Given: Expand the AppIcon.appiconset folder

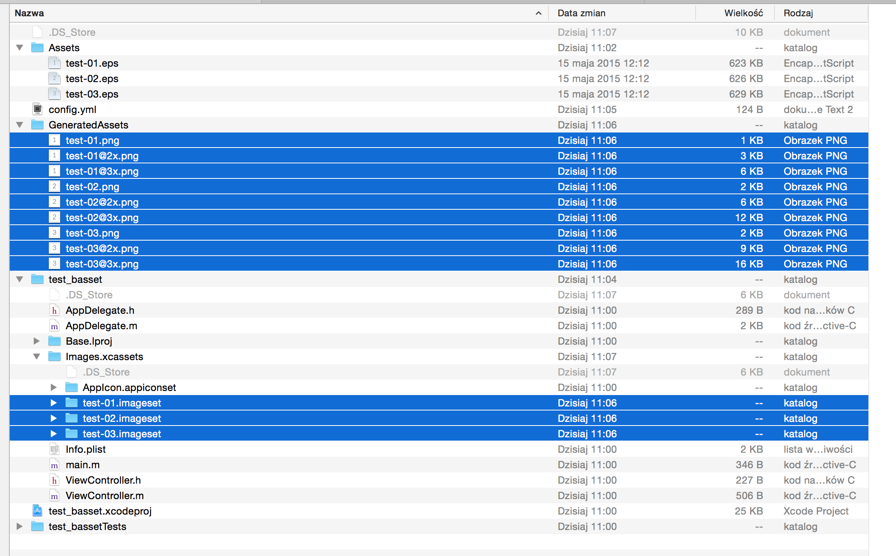Looking at the screenshot, I should click(x=54, y=387).
